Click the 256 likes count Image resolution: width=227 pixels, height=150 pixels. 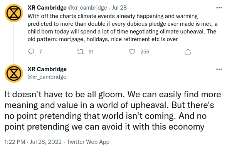(145, 52)
